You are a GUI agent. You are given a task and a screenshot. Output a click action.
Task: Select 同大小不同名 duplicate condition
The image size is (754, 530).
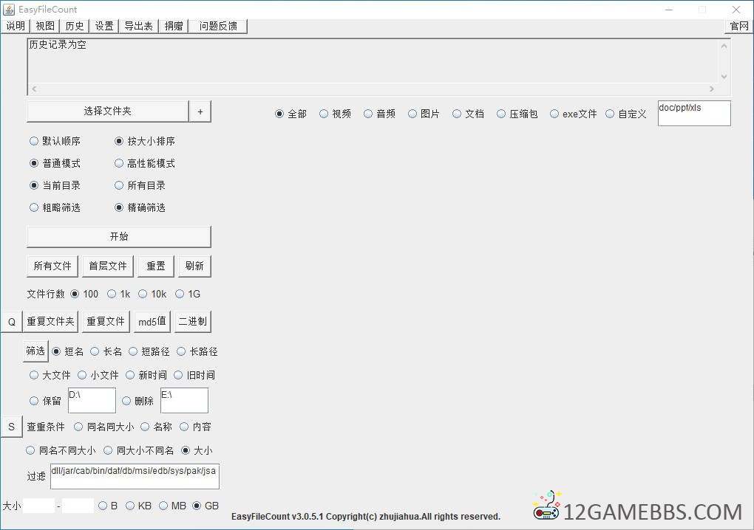coord(138,451)
